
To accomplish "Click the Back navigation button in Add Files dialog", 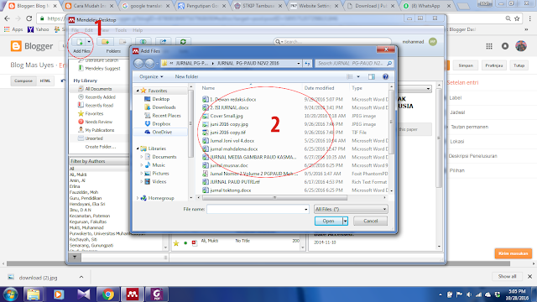I will [138, 64].
